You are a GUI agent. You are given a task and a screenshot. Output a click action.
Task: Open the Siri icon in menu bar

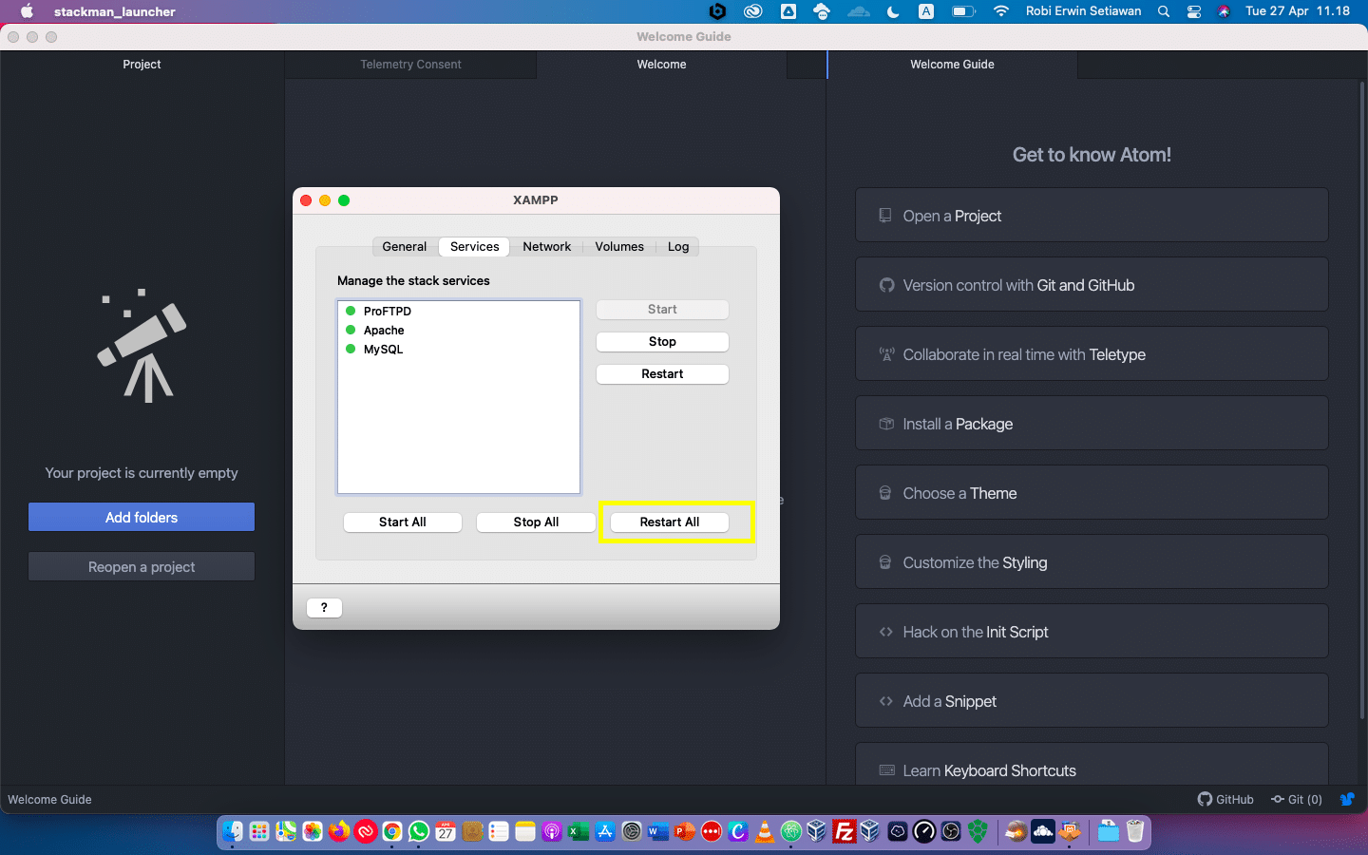pyautogui.click(x=1225, y=11)
